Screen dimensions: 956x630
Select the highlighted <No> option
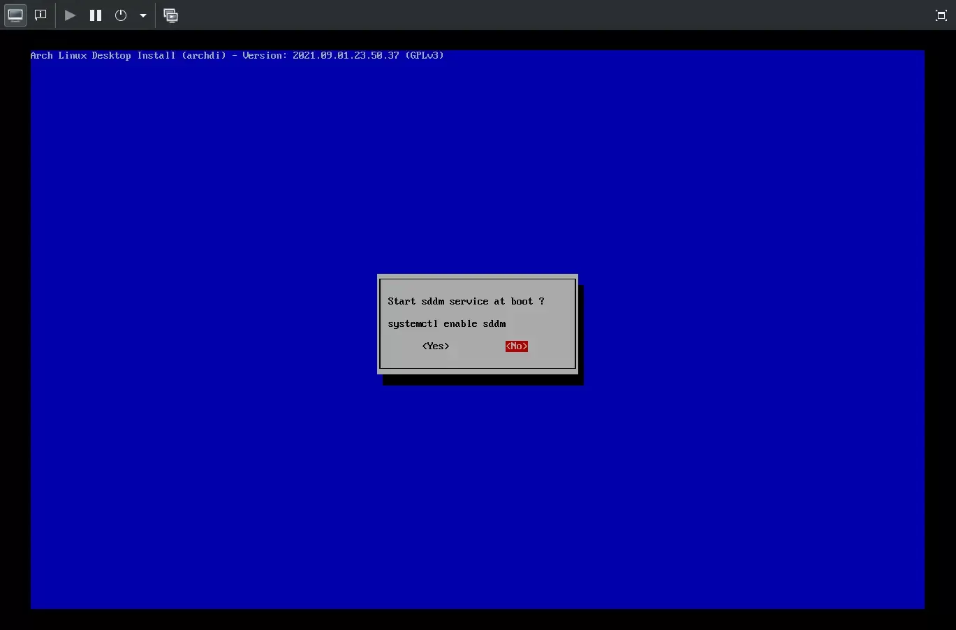point(516,346)
